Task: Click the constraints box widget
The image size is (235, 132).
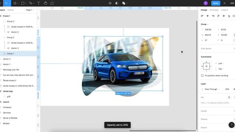Action: pos(206,66)
